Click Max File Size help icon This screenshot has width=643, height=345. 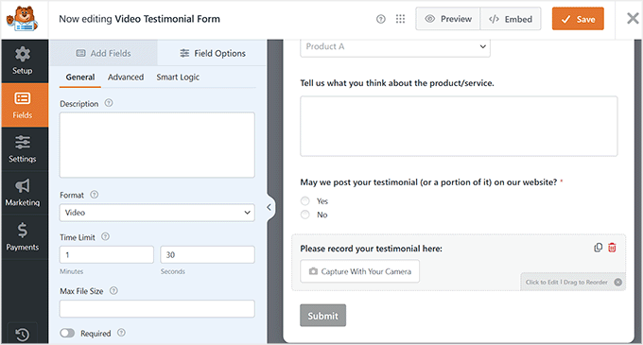pyautogui.click(x=113, y=290)
